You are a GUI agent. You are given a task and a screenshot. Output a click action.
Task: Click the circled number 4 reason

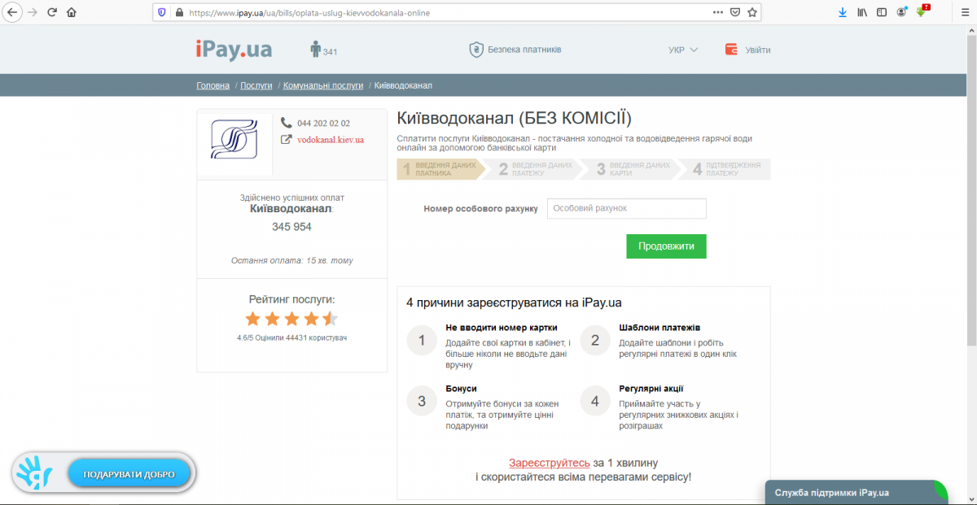tap(595, 401)
